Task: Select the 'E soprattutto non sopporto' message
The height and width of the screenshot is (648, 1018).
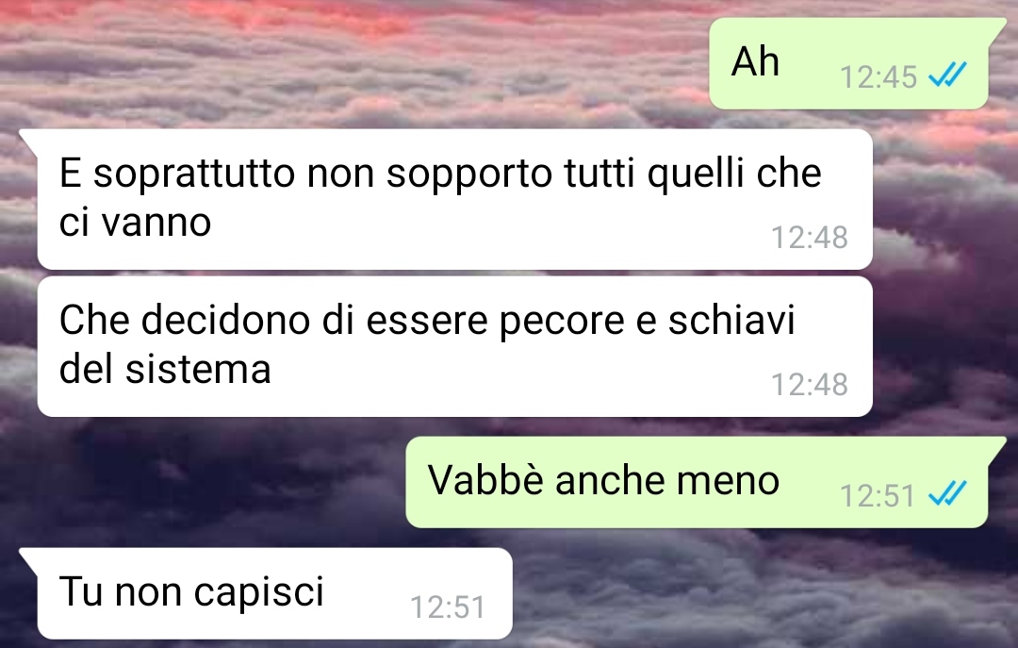Action: coord(454,199)
